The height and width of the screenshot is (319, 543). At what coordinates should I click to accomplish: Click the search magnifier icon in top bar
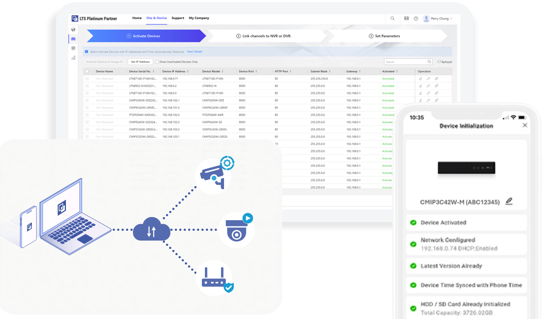pos(392,19)
